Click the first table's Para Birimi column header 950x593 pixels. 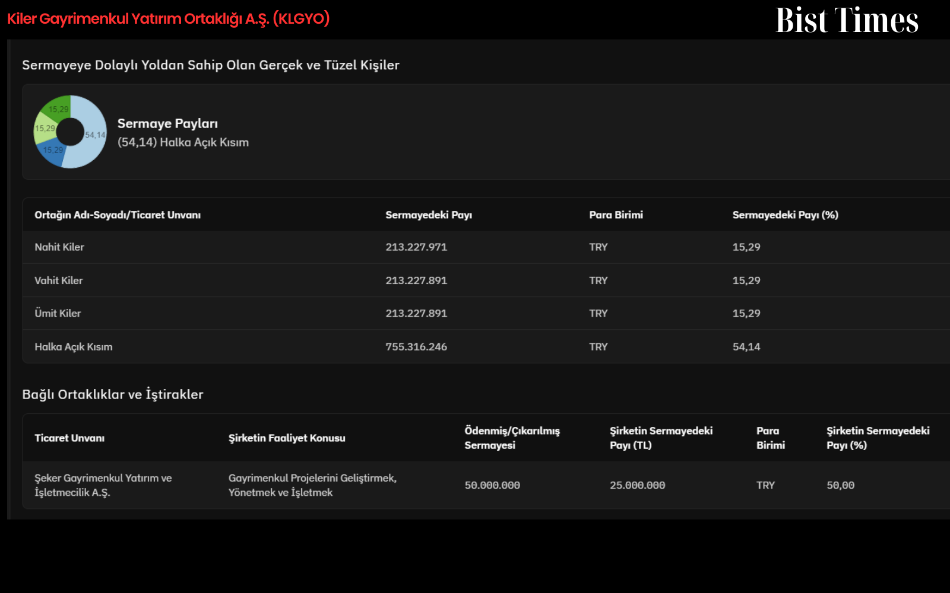pos(616,215)
